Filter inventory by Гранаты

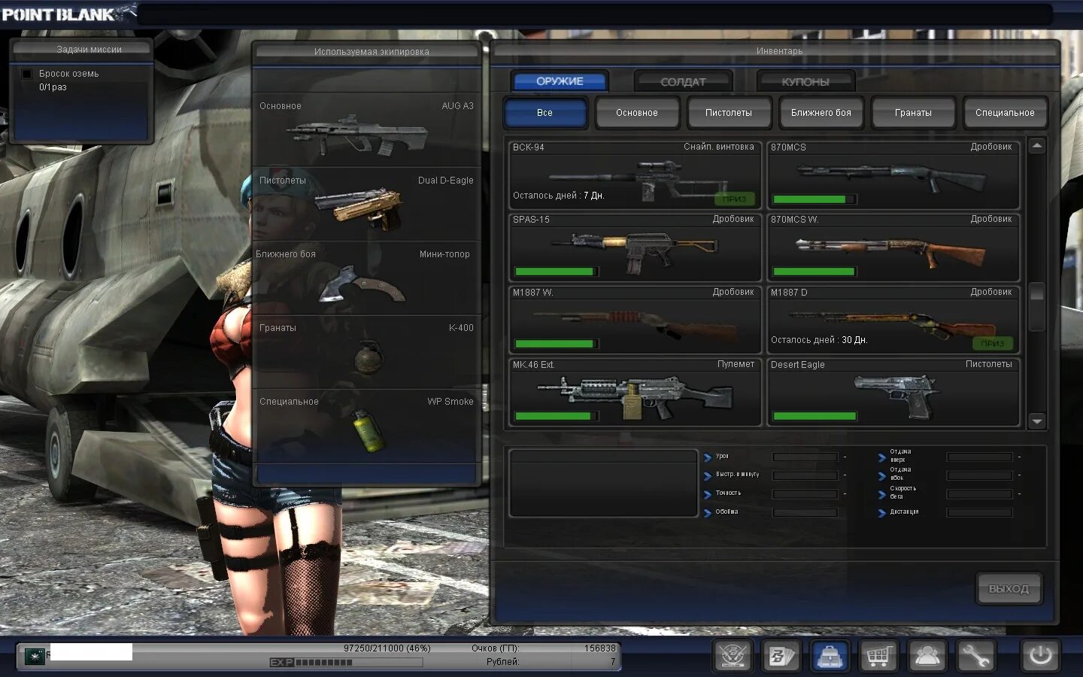pos(913,113)
